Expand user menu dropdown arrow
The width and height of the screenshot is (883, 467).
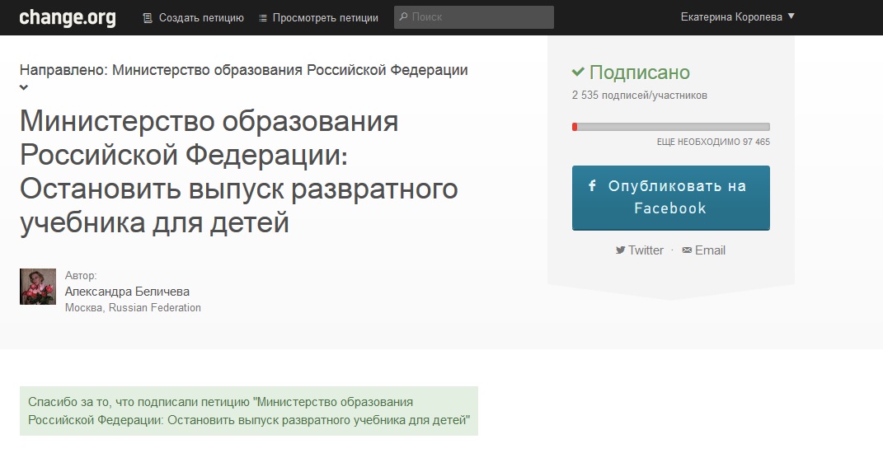[791, 16]
